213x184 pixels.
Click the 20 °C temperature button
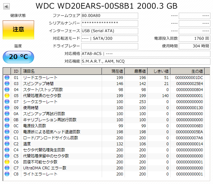[x=18, y=57]
